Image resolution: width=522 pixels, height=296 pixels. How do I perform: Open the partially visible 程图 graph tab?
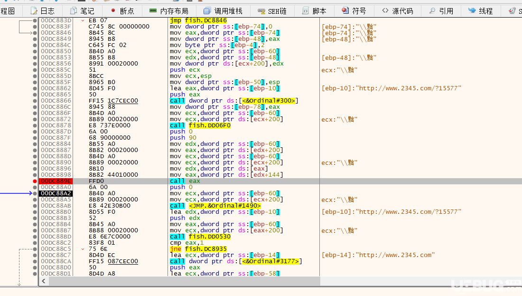8,11
